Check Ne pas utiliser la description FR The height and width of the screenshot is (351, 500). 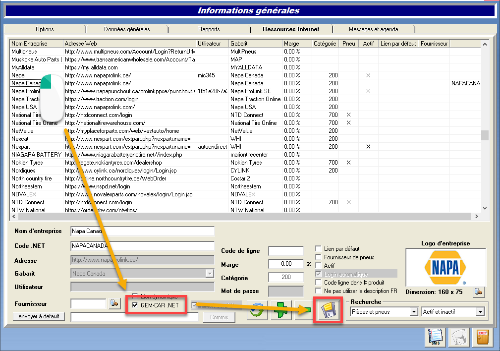[318, 291]
